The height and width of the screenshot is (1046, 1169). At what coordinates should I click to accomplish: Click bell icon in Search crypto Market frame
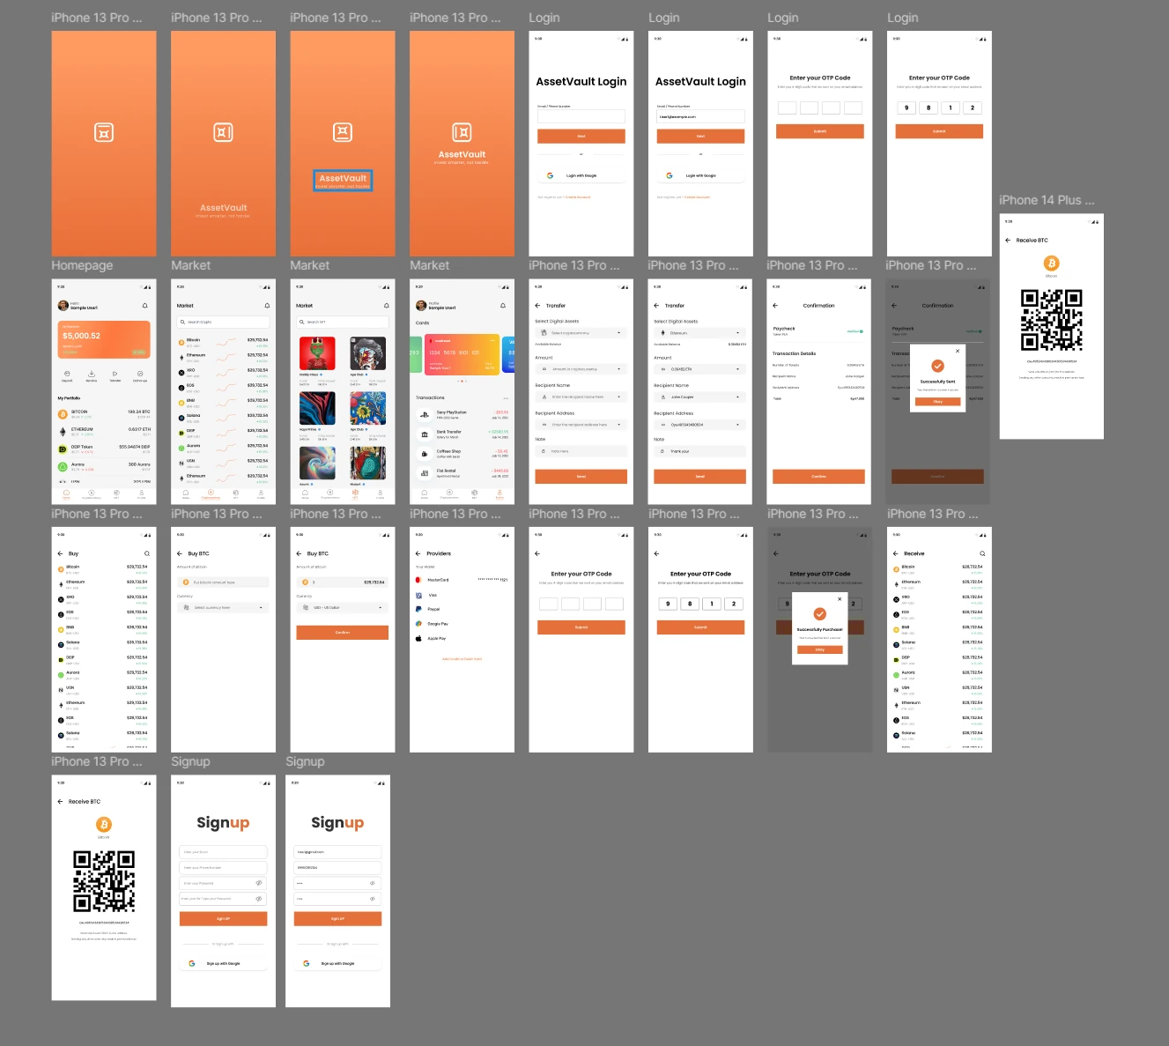[x=267, y=306]
